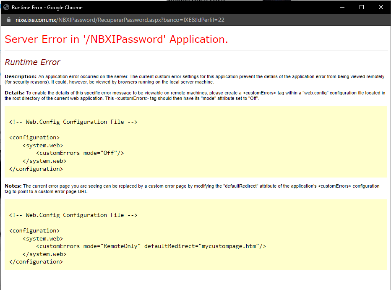
Task: Click the lock icon in address bar
Action: 9,20
